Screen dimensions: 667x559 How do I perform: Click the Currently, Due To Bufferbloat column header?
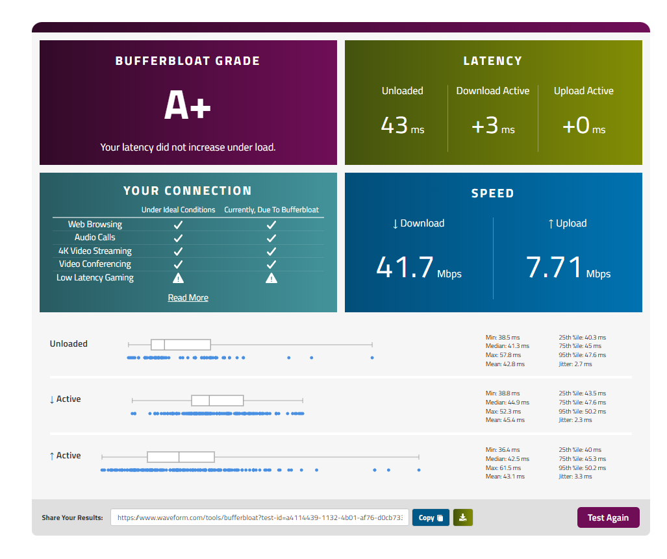point(271,210)
